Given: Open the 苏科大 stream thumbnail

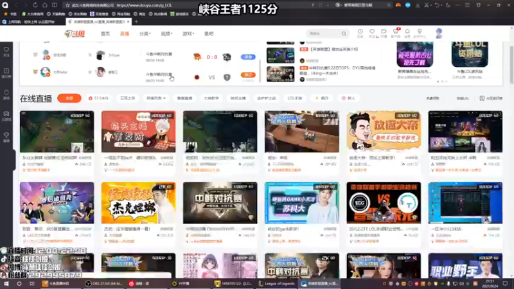Looking at the screenshot, I should (x=301, y=203).
